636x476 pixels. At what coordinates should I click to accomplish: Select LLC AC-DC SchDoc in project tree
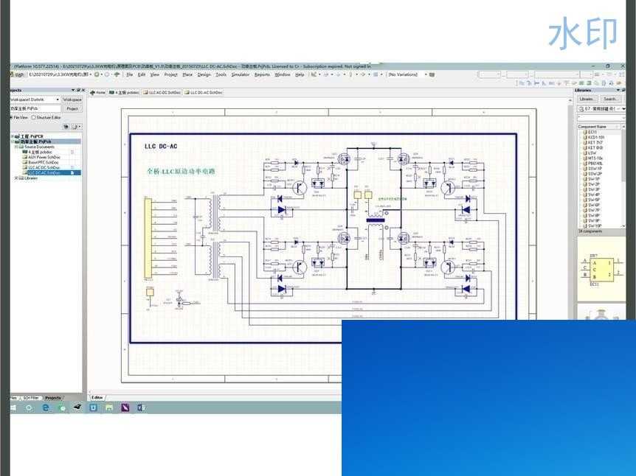pos(44,168)
